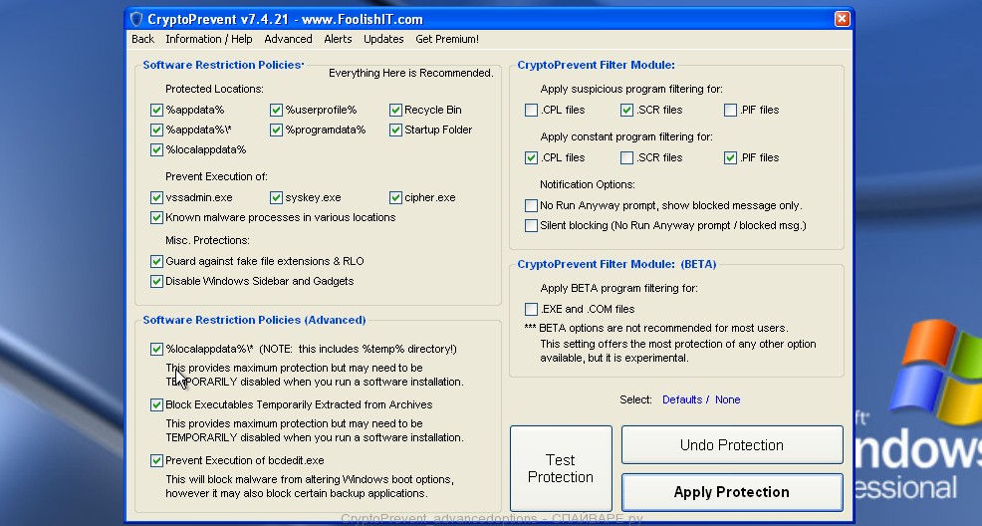This screenshot has width=982, height=526.
Task: Toggle the %programdata% checkbox
Action: [x=276, y=131]
